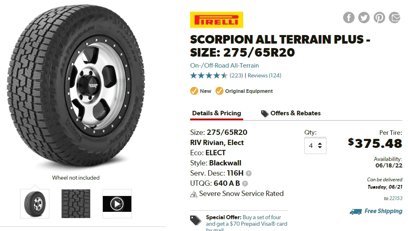Pin product on Pinterest
The image size is (408, 231).
tap(379, 18)
